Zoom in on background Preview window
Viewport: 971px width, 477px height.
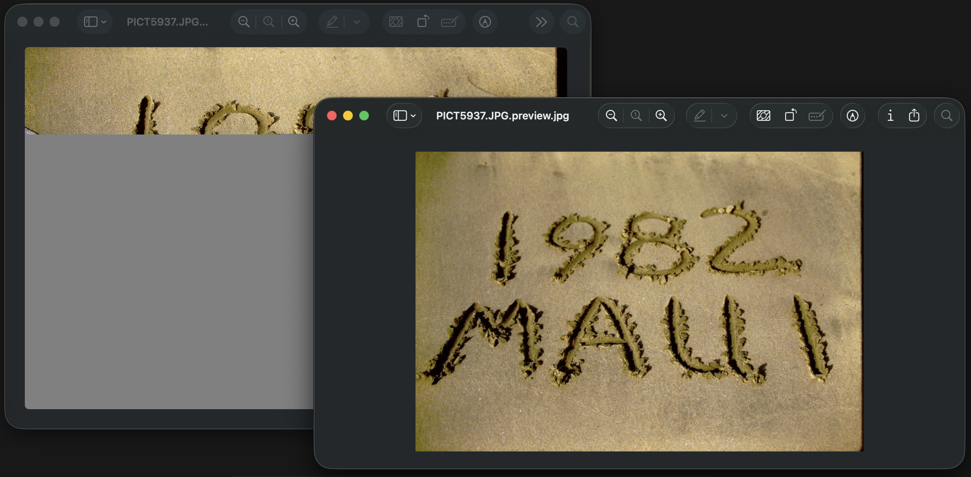[x=294, y=21]
